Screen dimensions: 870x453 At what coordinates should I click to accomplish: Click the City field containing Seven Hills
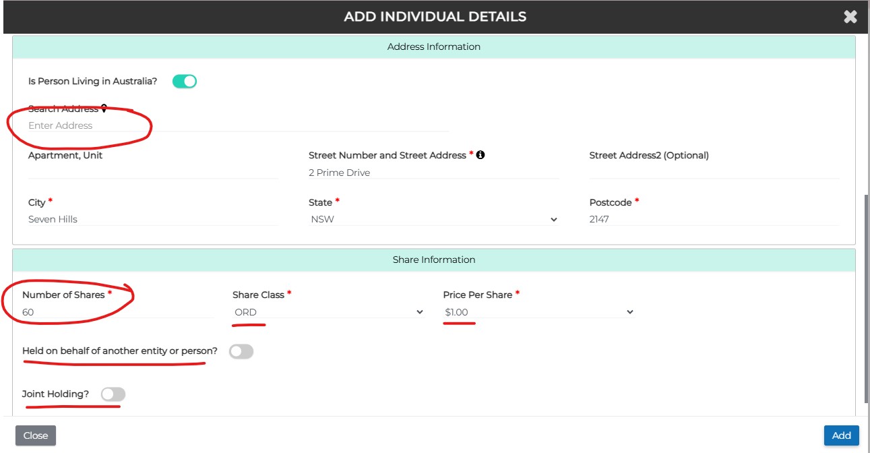coord(153,219)
